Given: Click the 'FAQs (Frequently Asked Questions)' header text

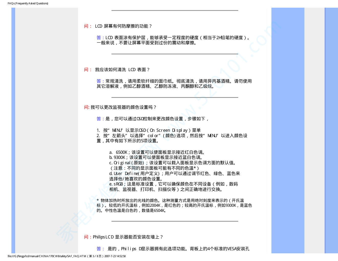Looking at the screenshot, I should tap(28, 3).
